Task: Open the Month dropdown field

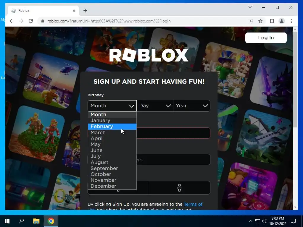Action: 112,106
